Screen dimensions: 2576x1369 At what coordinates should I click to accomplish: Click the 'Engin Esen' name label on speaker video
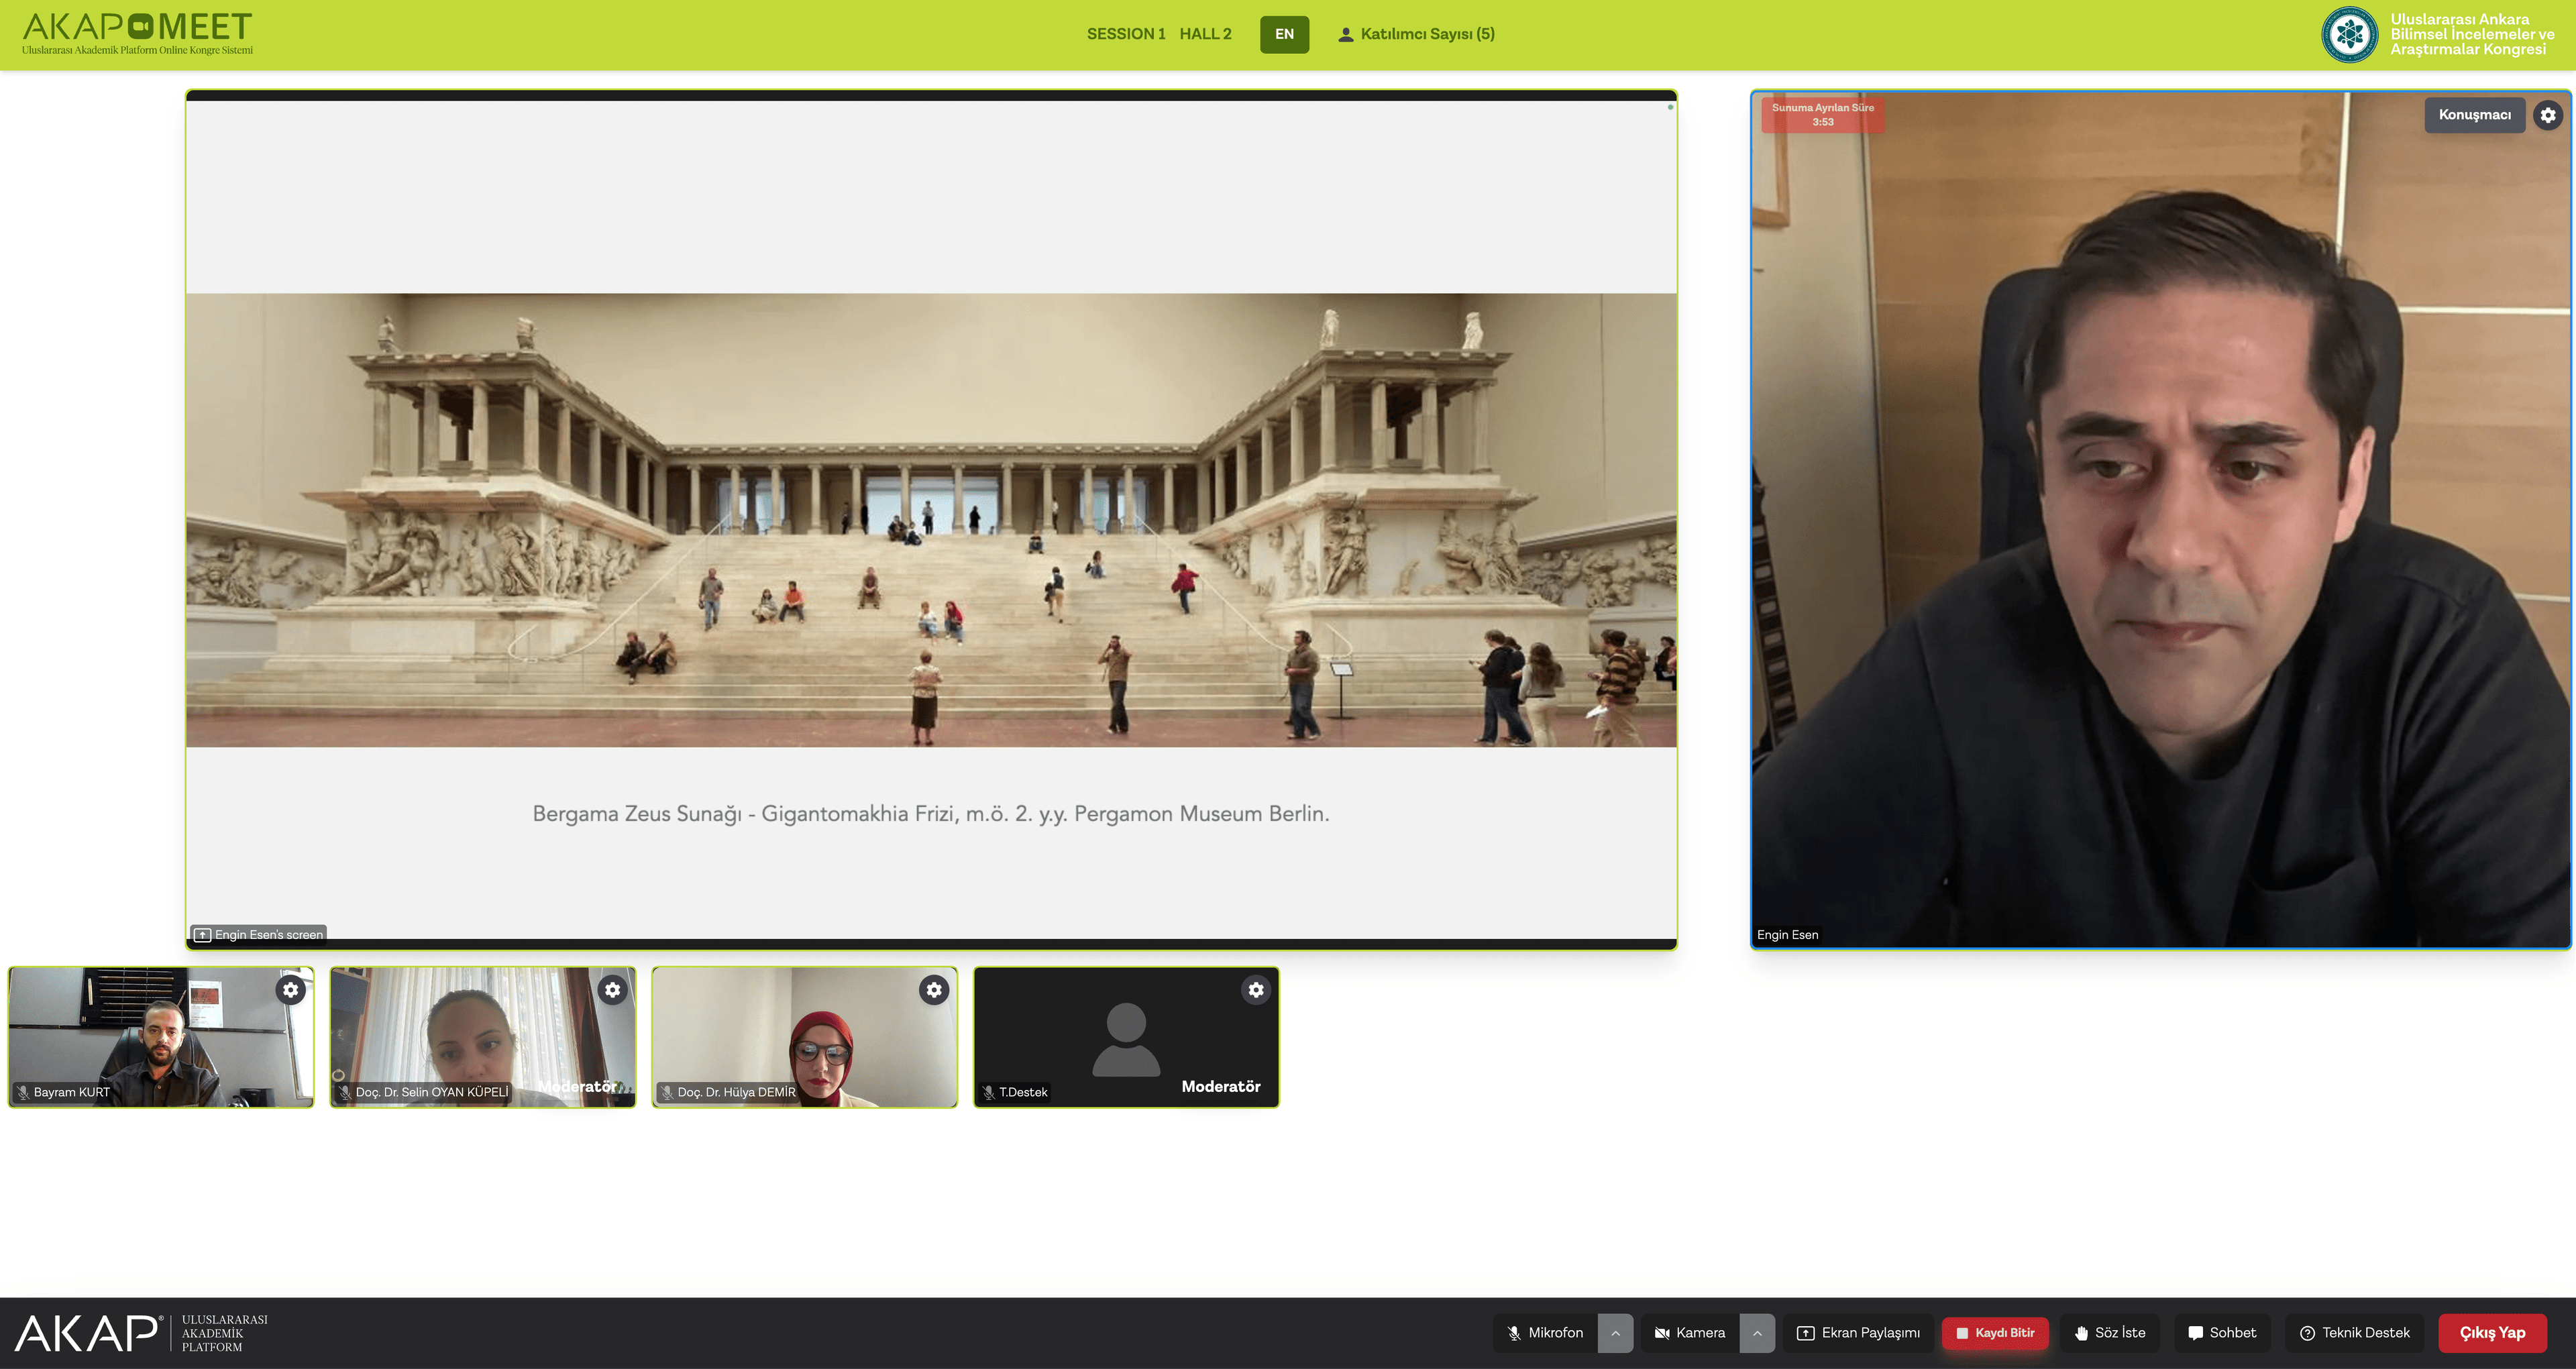pos(1787,935)
